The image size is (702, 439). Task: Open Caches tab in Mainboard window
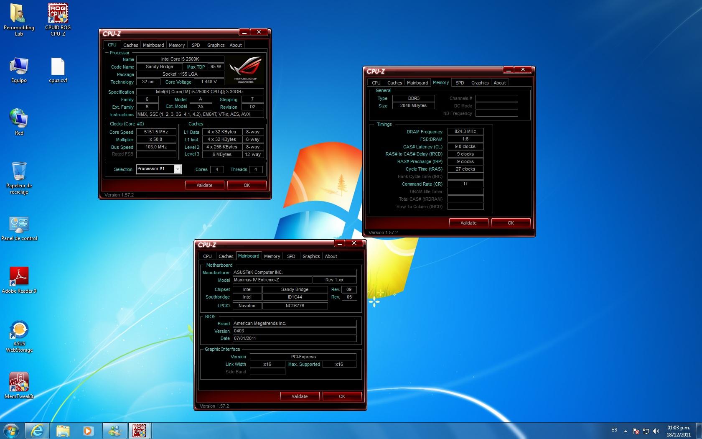pyautogui.click(x=226, y=256)
